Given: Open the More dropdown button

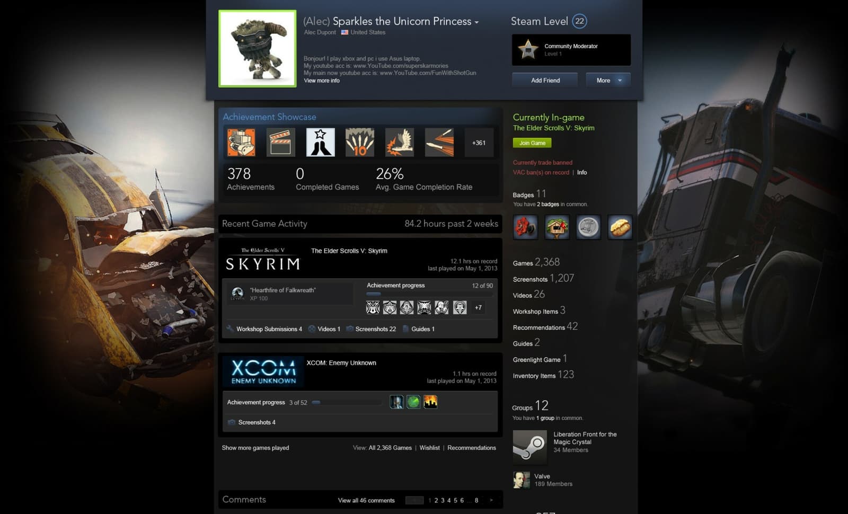Looking at the screenshot, I should pyautogui.click(x=608, y=81).
